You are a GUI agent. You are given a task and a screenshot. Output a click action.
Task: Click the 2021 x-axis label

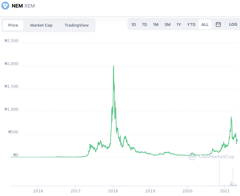click(225, 191)
